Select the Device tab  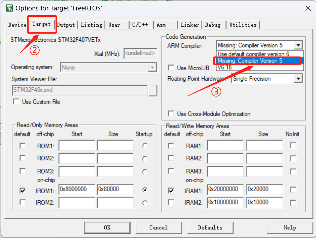pos(16,25)
